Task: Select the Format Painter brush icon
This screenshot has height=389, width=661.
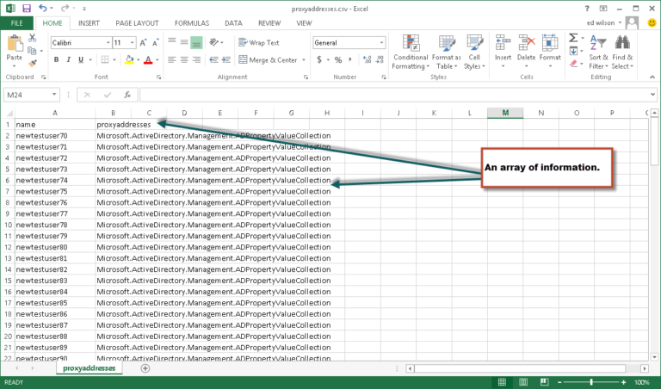Action: click(33, 62)
